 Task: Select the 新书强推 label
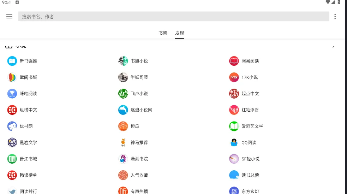[x=28, y=61]
